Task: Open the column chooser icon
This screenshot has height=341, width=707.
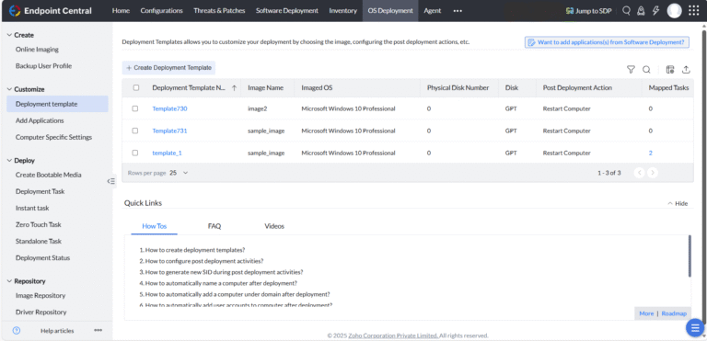Action: (670, 69)
